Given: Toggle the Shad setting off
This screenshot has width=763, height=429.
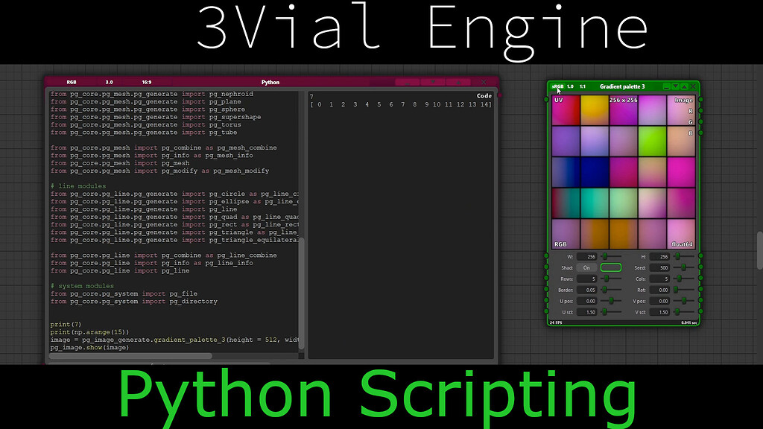Looking at the screenshot, I should coord(586,267).
